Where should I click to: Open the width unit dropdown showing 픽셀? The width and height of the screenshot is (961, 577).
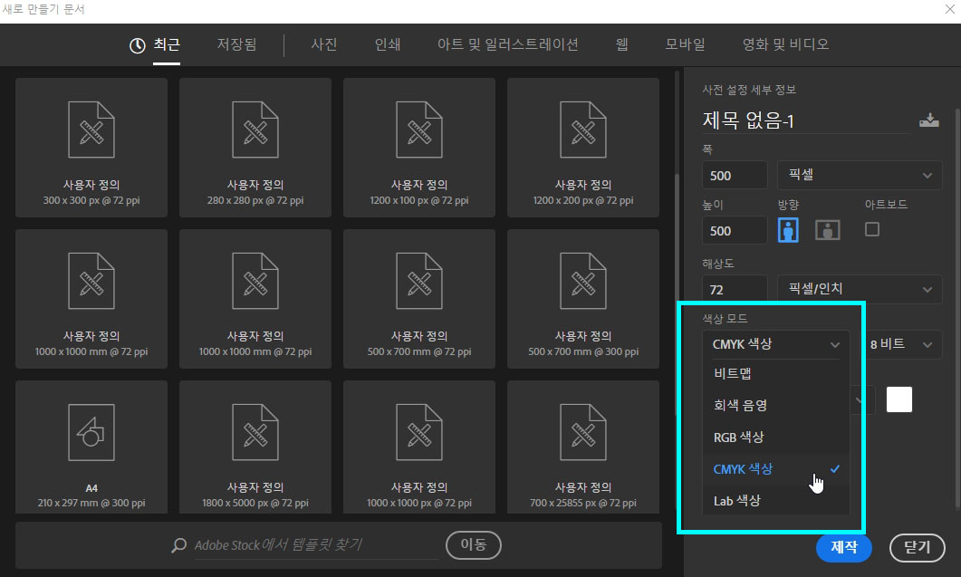point(858,174)
